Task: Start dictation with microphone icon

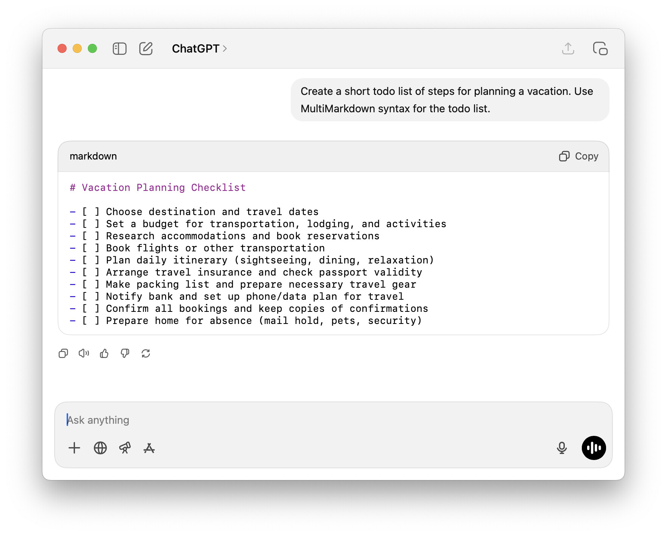Action: (562, 448)
